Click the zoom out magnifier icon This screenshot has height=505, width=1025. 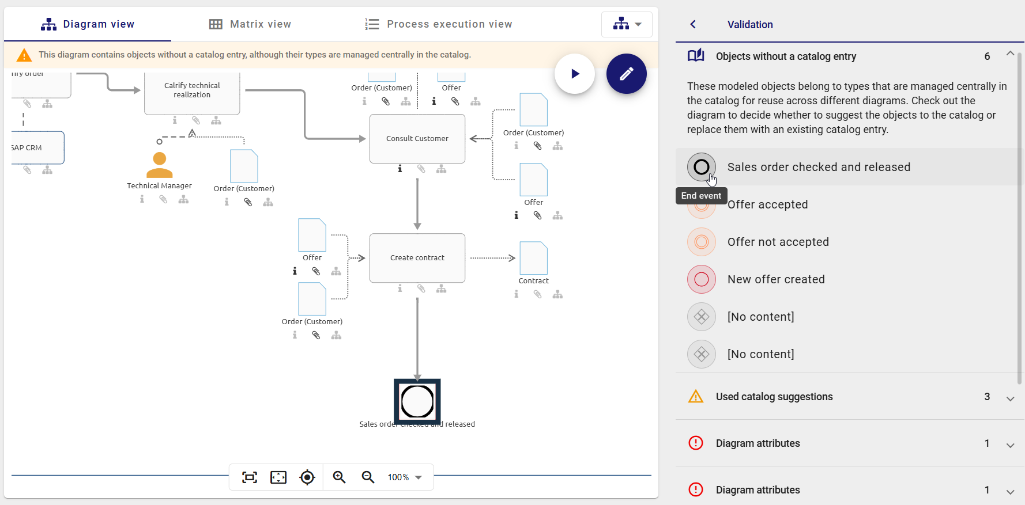pyautogui.click(x=368, y=477)
